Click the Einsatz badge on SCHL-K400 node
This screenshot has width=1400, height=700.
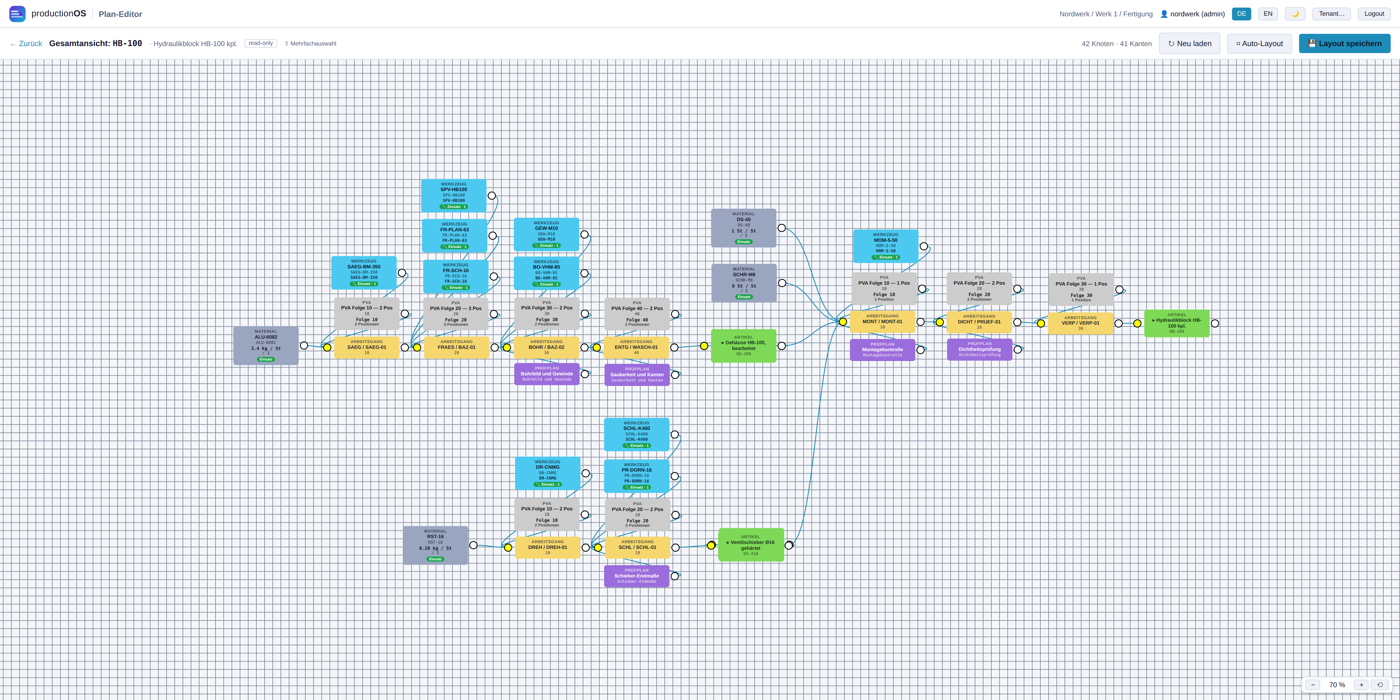point(636,446)
